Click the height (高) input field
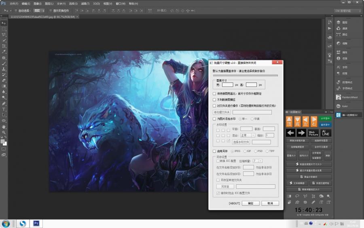The image size is (364, 228). click(x=251, y=85)
